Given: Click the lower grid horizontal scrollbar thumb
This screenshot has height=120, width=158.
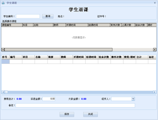Looking at the screenshot, I should point(7,92).
